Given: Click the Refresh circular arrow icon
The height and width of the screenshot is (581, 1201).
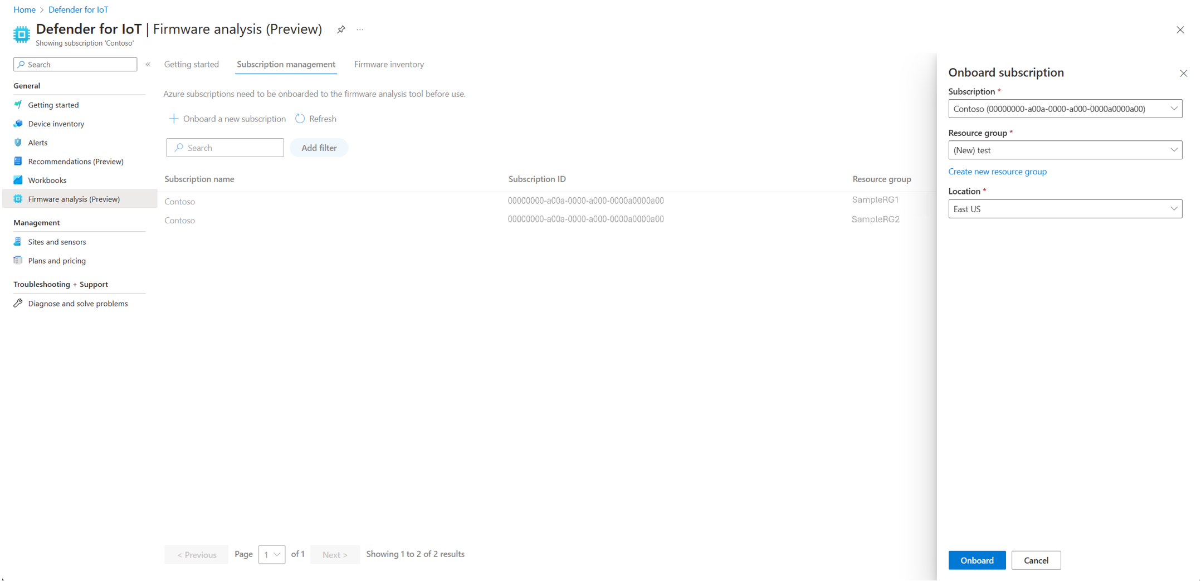Looking at the screenshot, I should 300,119.
